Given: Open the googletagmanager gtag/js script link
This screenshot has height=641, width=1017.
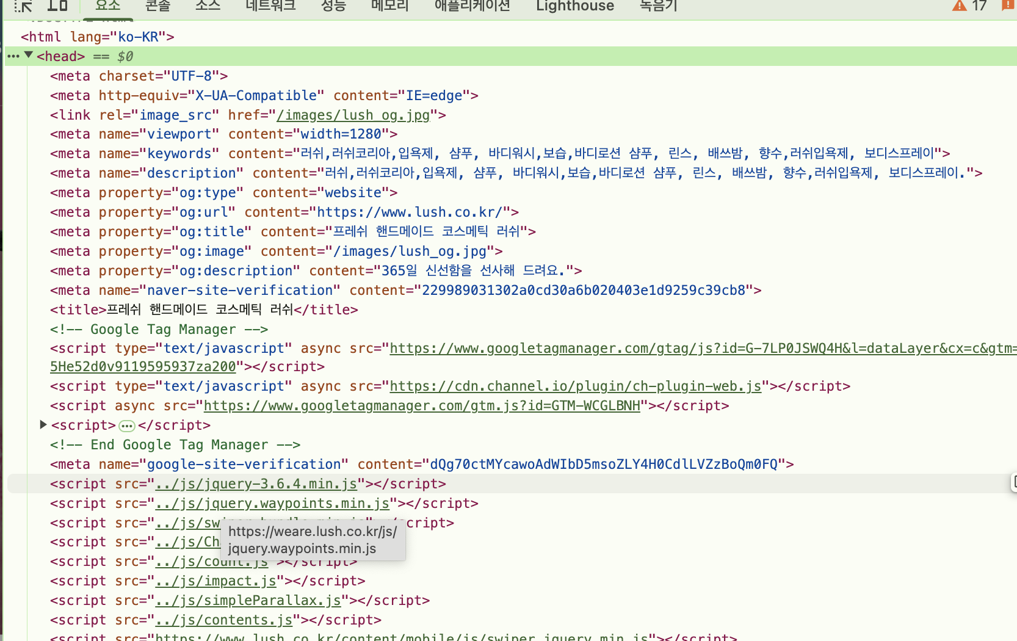Looking at the screenshot, I should (x=703, y=348).
